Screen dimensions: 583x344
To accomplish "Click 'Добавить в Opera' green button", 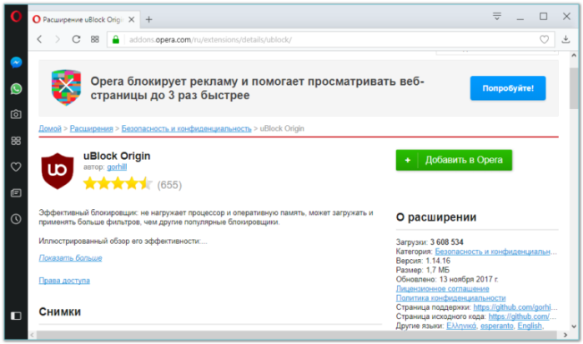I will pyautogui.click(x=454, y=160).
